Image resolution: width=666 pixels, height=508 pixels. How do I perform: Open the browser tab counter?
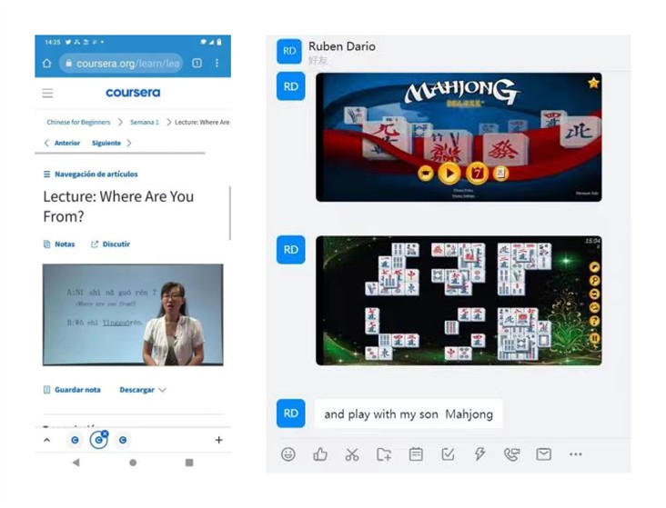coord(197,64)
